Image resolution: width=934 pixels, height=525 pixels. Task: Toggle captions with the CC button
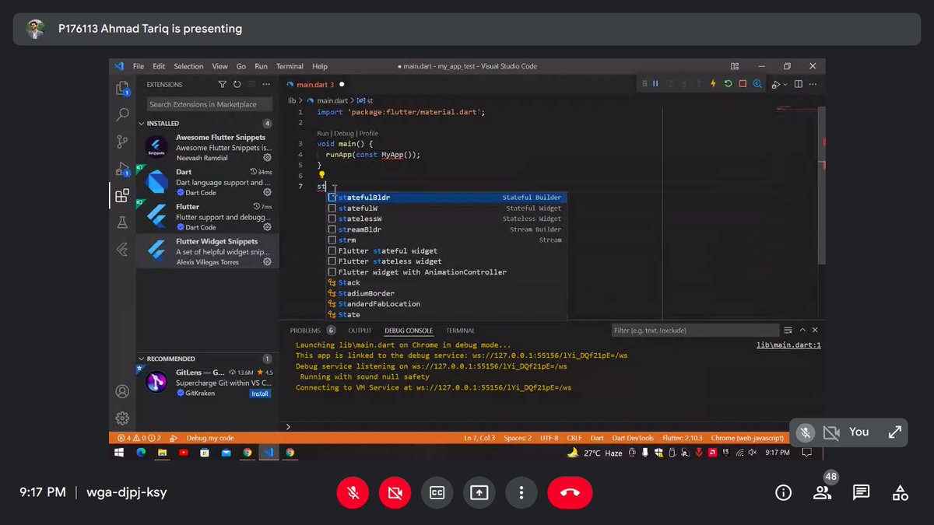point(437,492)
